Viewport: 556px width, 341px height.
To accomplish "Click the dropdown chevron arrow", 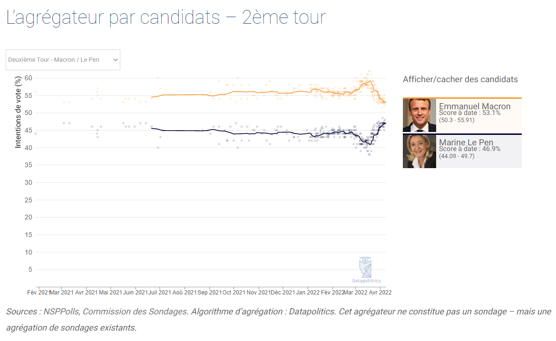I will point(115,60).
